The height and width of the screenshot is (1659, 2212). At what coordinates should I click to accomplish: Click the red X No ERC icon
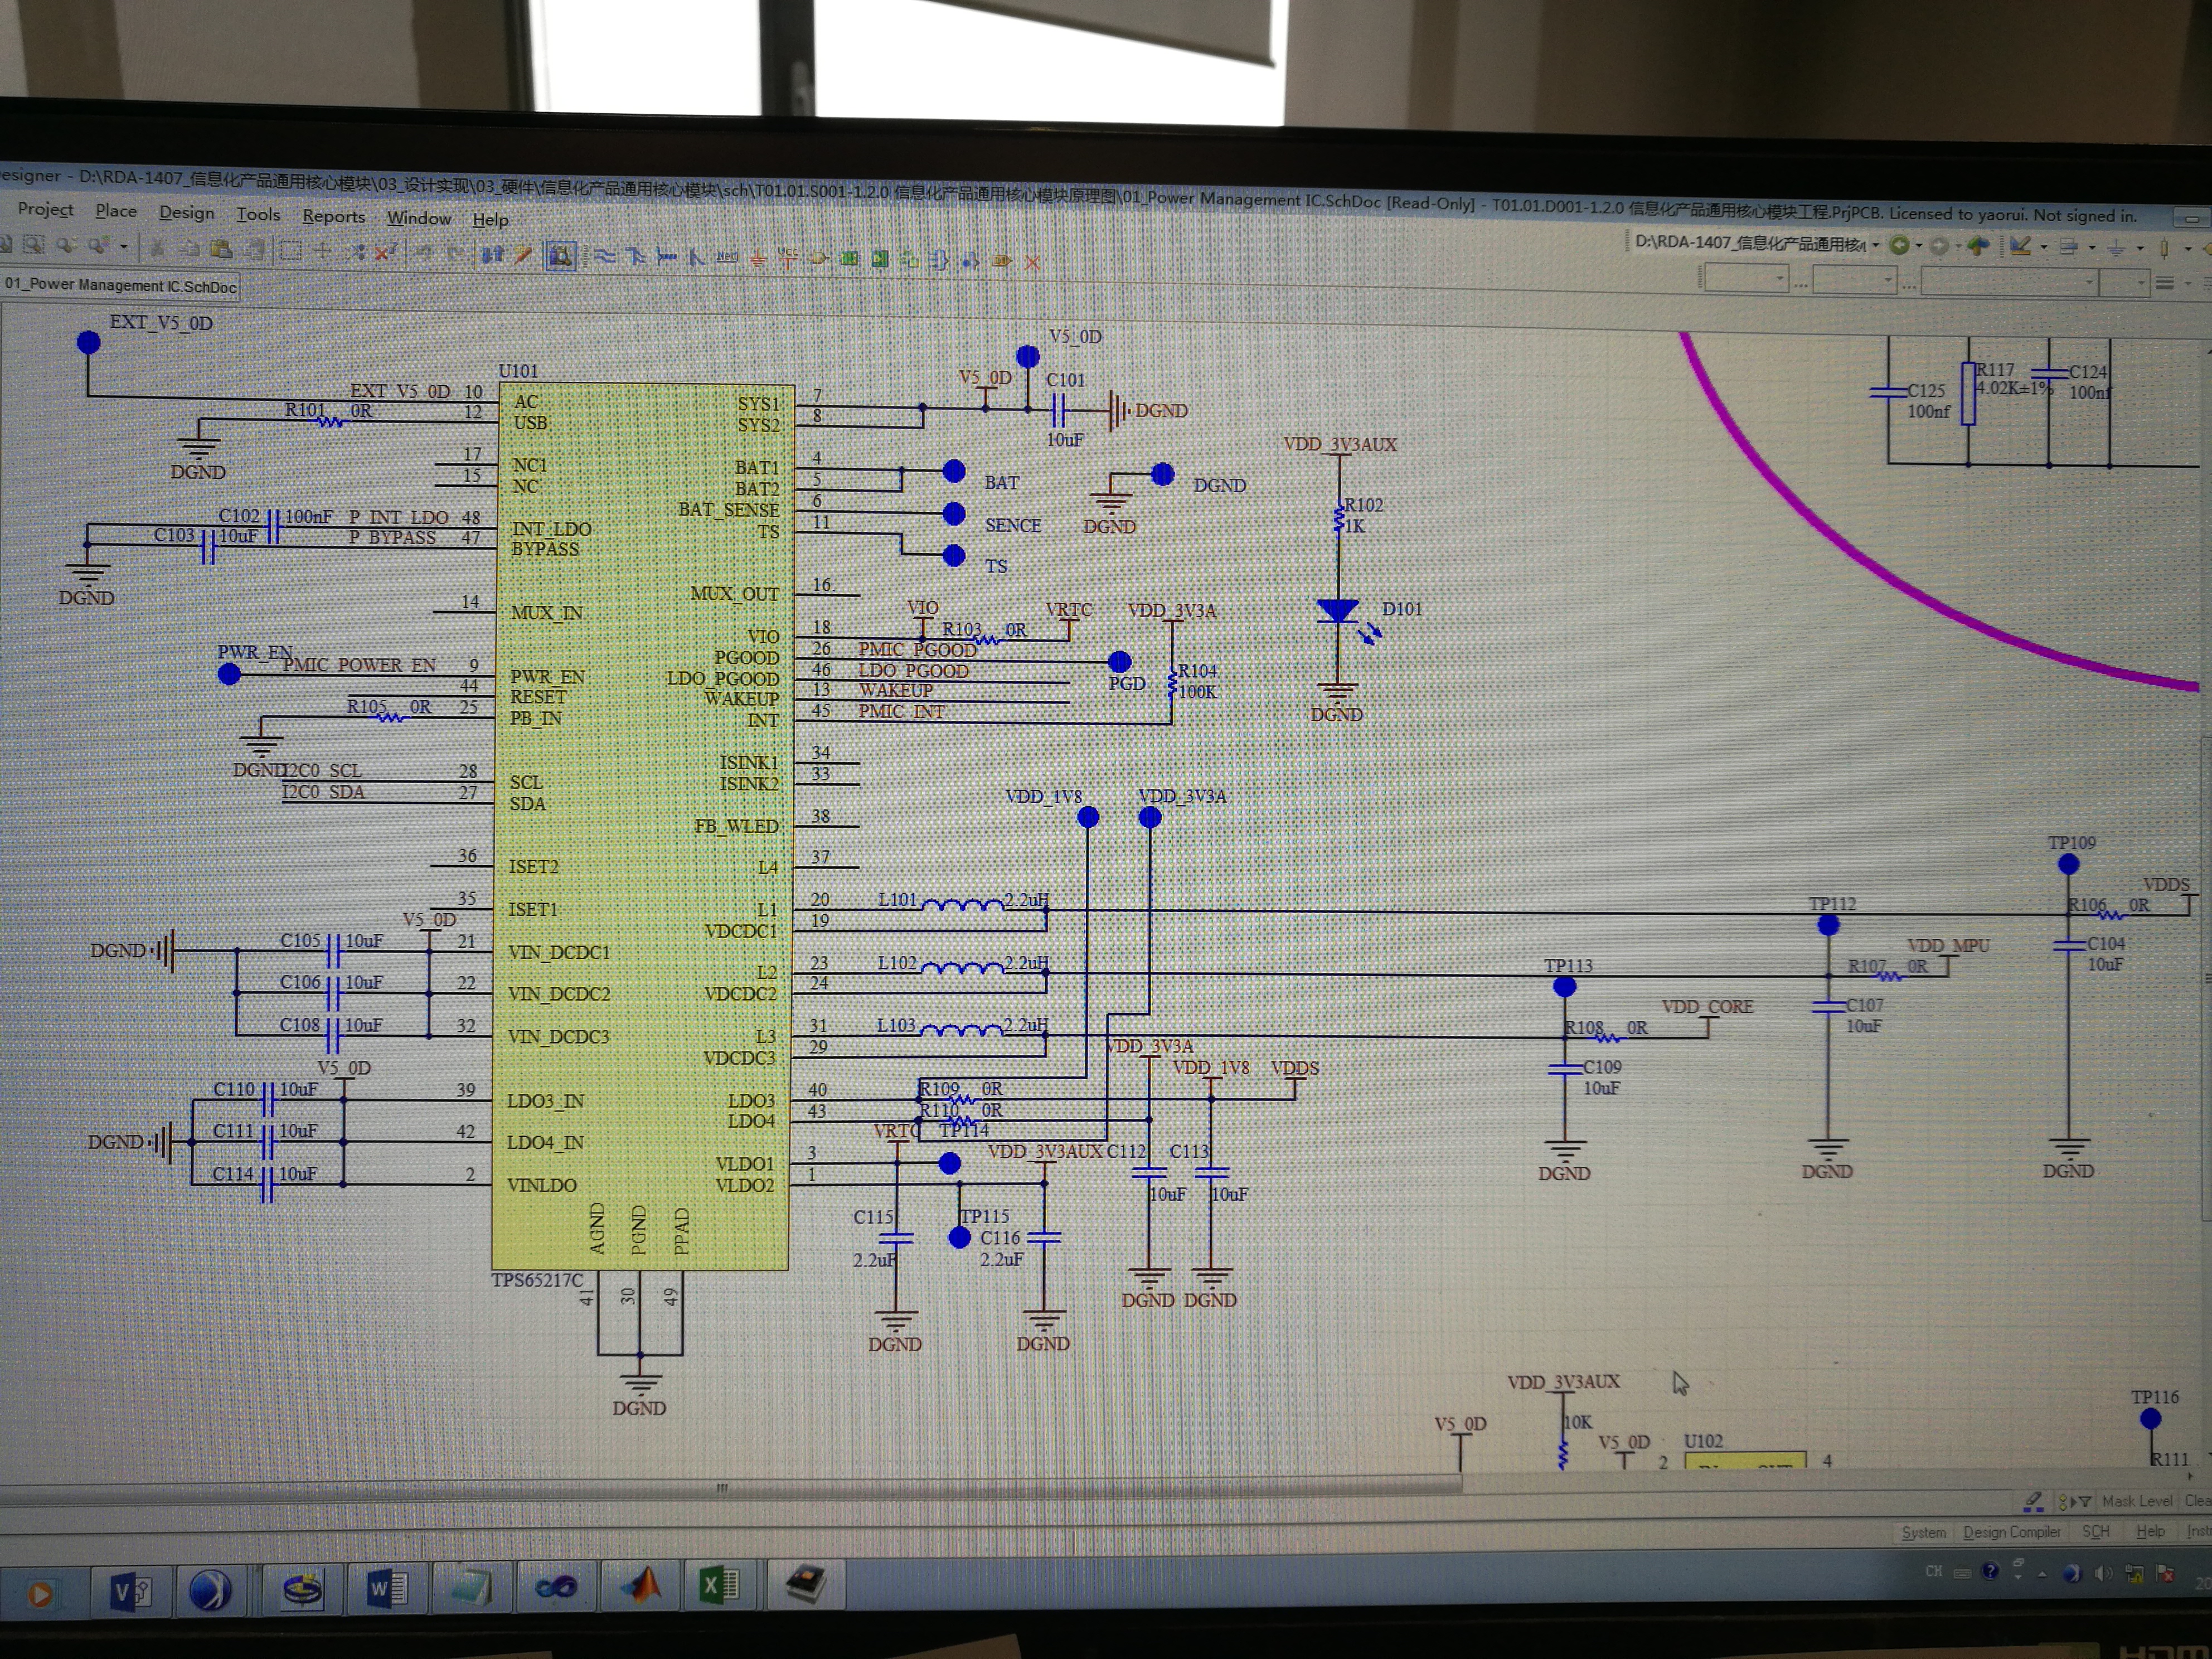(x=1032, y=262)
